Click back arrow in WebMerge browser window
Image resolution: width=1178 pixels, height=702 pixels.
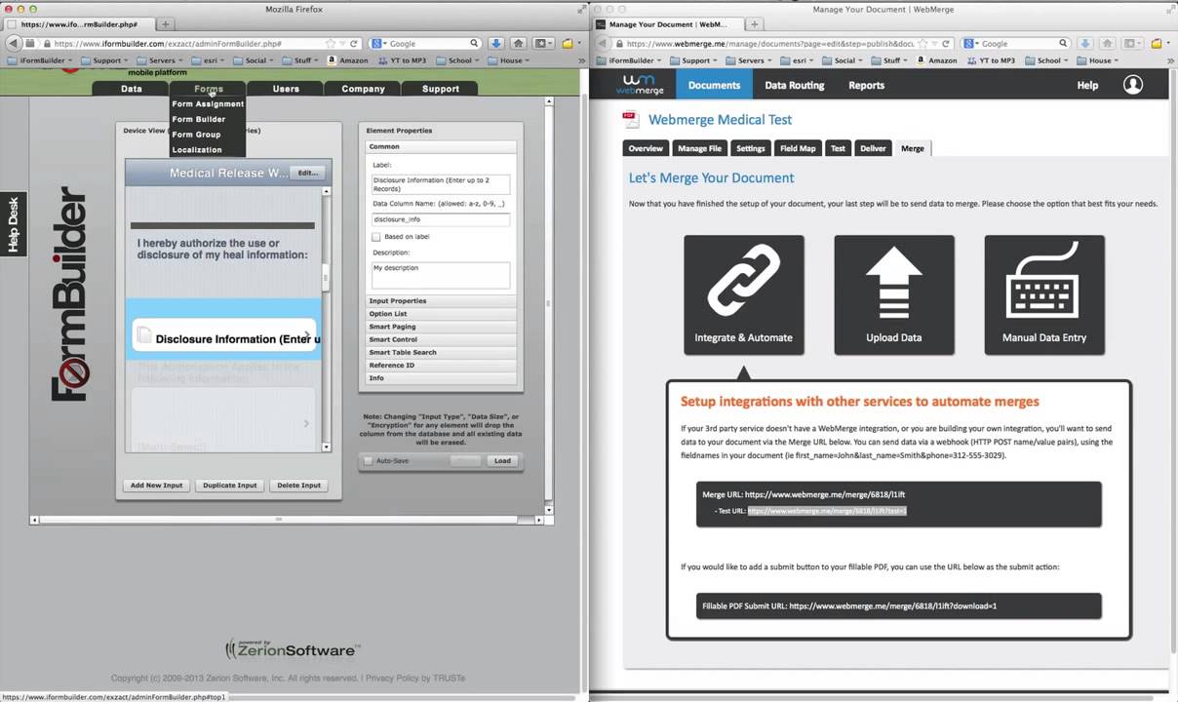pos(602,43)
